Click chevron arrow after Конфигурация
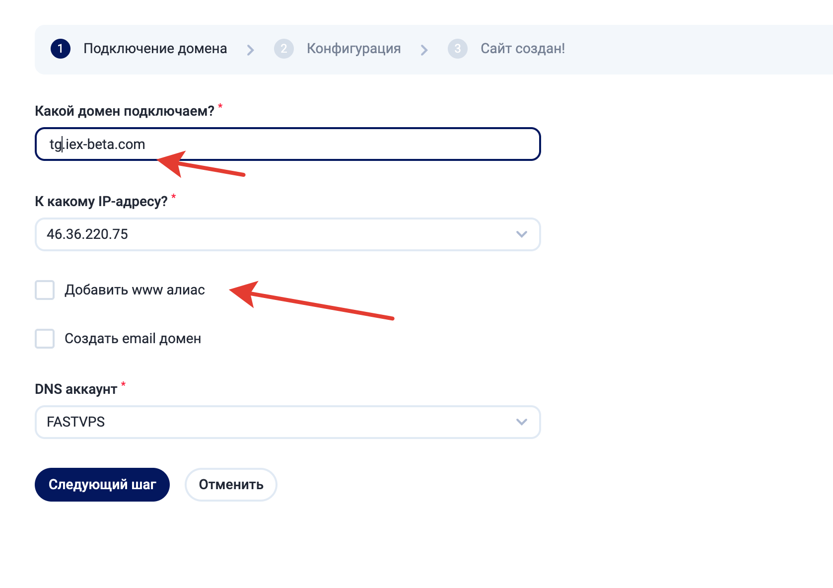The image size is (833, 588). coord(424,50)
